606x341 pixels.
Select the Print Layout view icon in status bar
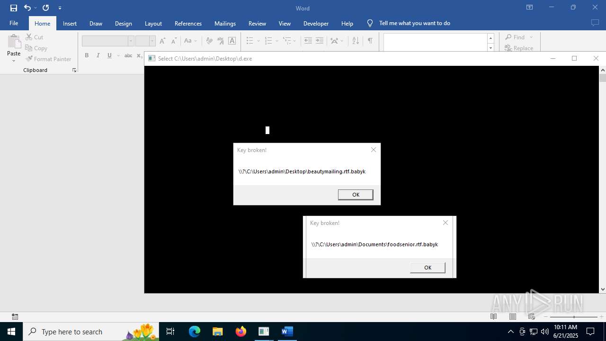pos(513,316)
